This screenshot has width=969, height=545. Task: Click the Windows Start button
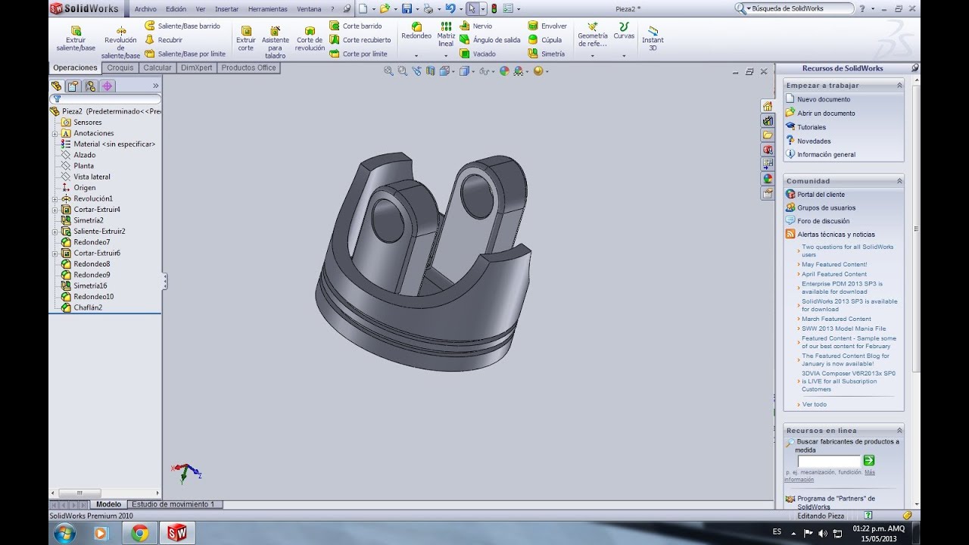[x=64, y=533]
